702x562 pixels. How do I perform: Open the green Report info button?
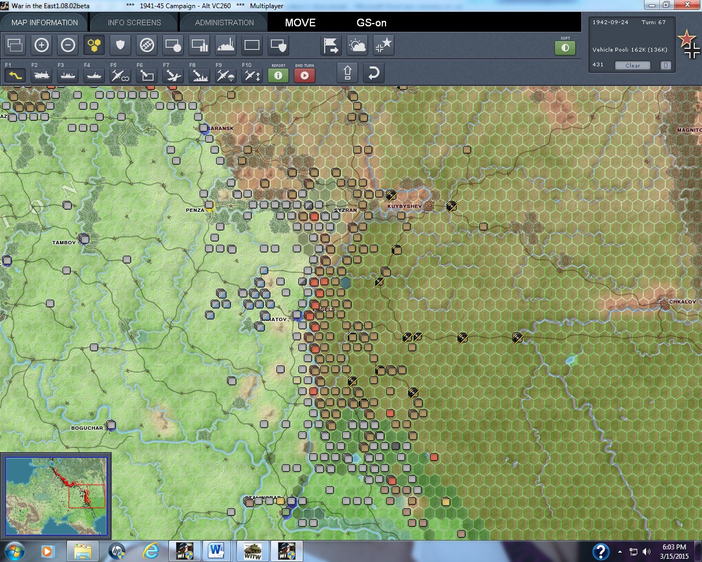(x=279, y=75)
